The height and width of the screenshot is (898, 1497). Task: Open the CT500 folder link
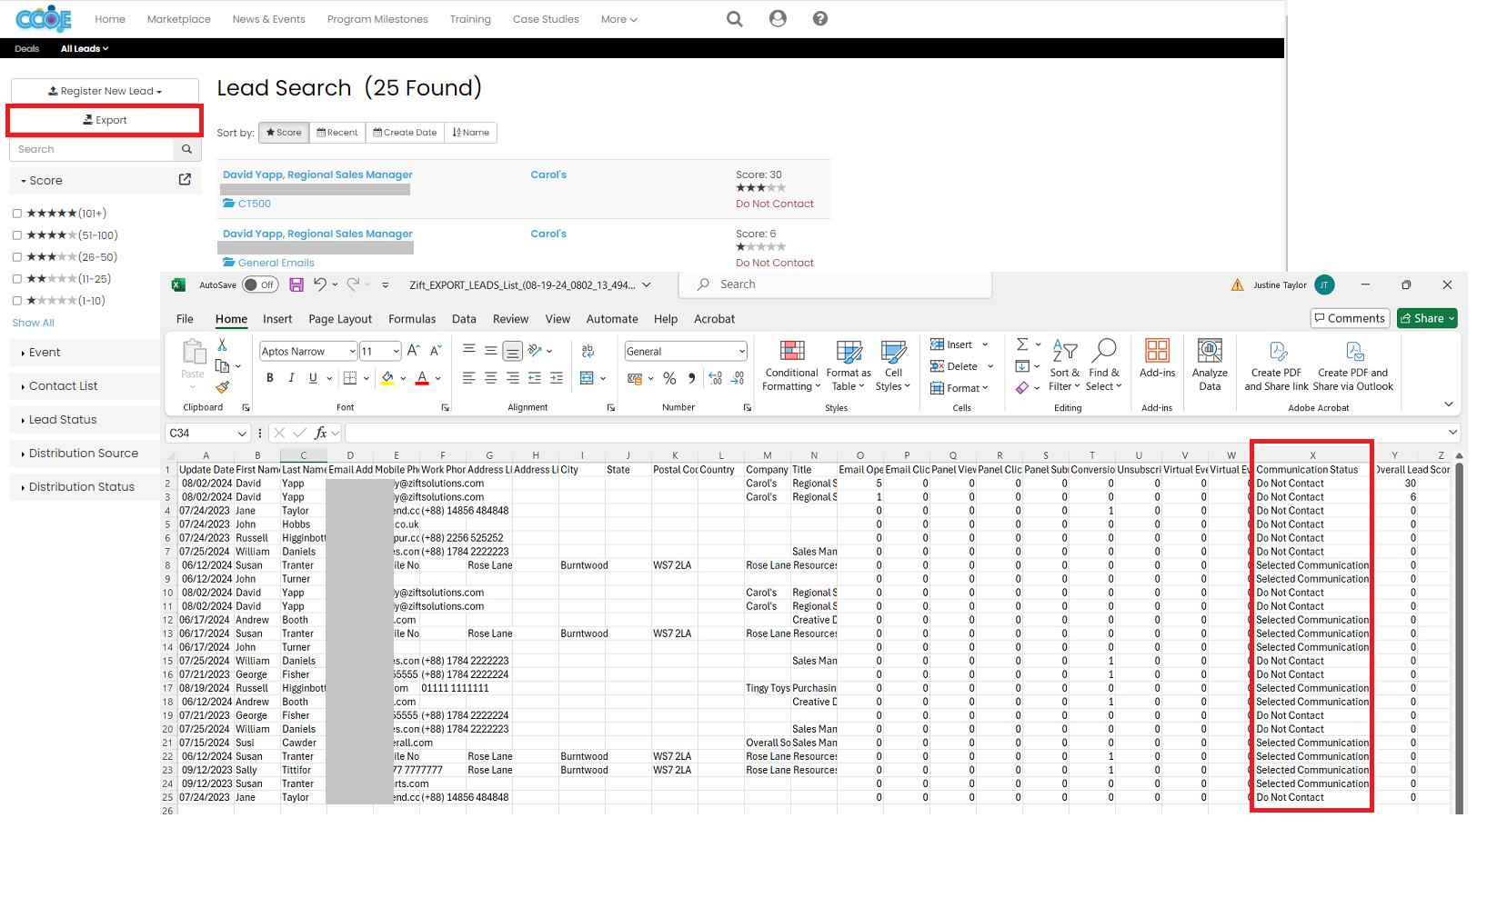point(254,204)
